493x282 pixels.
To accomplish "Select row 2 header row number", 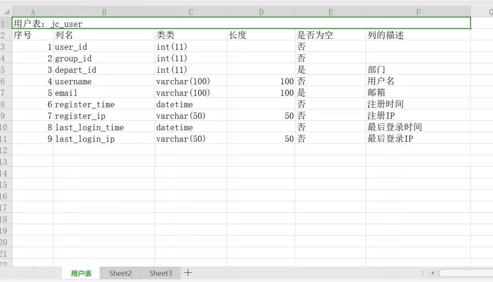I will [6, 35].
